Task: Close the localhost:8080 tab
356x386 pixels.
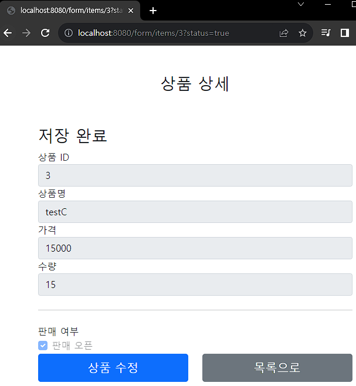Action: pos(131,11)
